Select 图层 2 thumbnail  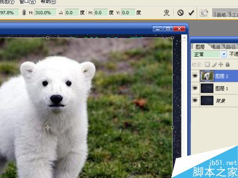[207, 76]
